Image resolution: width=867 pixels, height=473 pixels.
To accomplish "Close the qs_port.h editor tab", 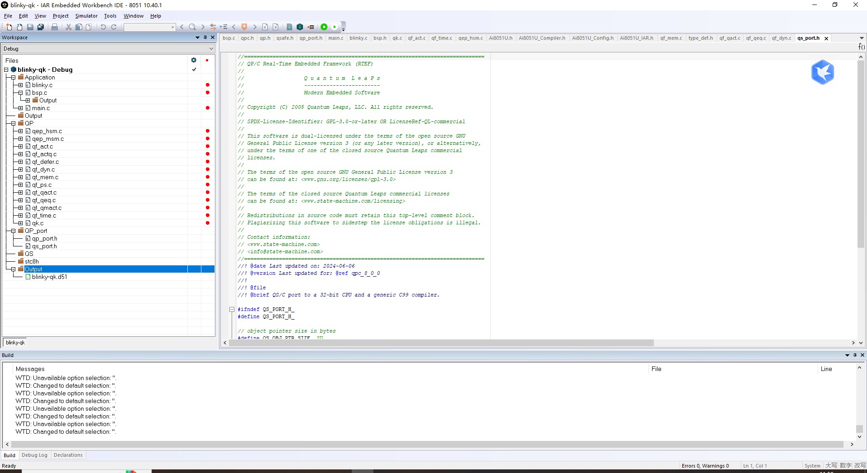I will pos(826,38).
